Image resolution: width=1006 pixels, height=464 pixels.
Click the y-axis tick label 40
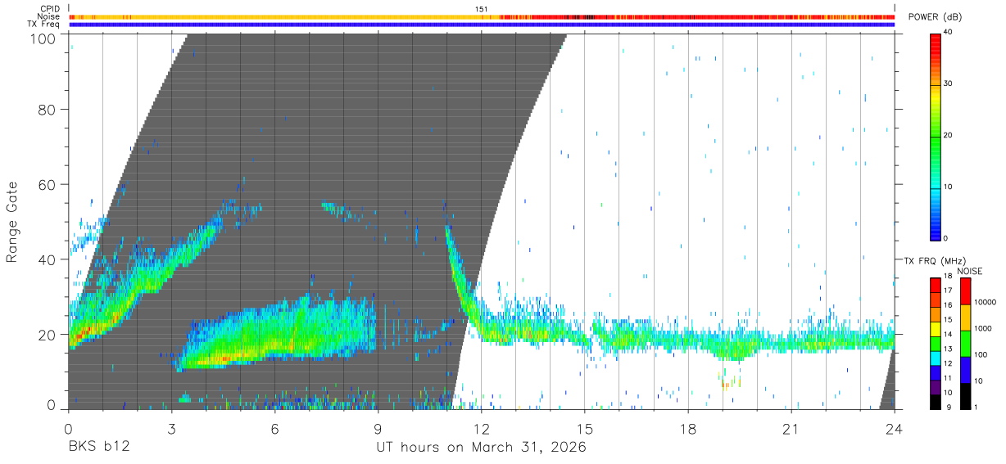pyautogui.click(x=48, y=259)
